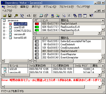Select COMCTL32.DLL in the module tree

[23, 31]
